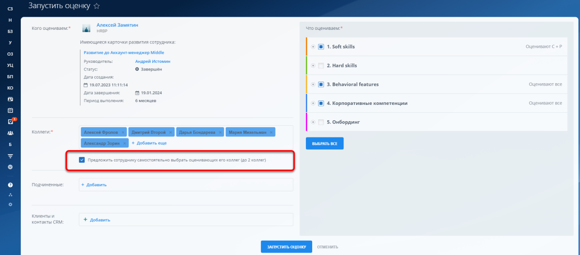The image size is (580, 255).
Task: Check the 2. Hard skills checkbox
Action: pyautogui.click(x=321, y=66)
